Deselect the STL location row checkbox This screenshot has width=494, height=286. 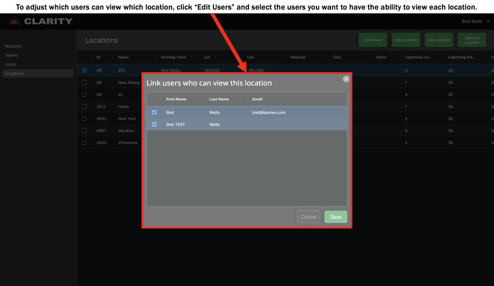(84, 70)
